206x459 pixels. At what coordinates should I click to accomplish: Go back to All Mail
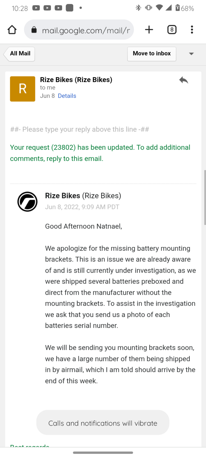20,54
